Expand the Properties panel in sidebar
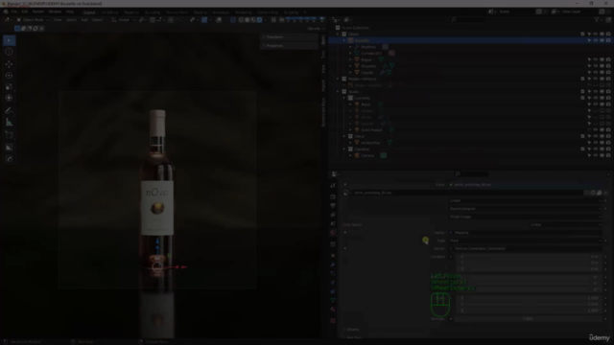 coord(289,46)
